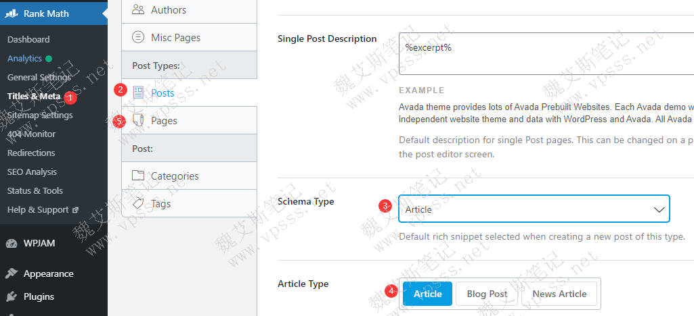Open Titles & Meta settings
Screen dimensions: 694x316
pos(34,96)
